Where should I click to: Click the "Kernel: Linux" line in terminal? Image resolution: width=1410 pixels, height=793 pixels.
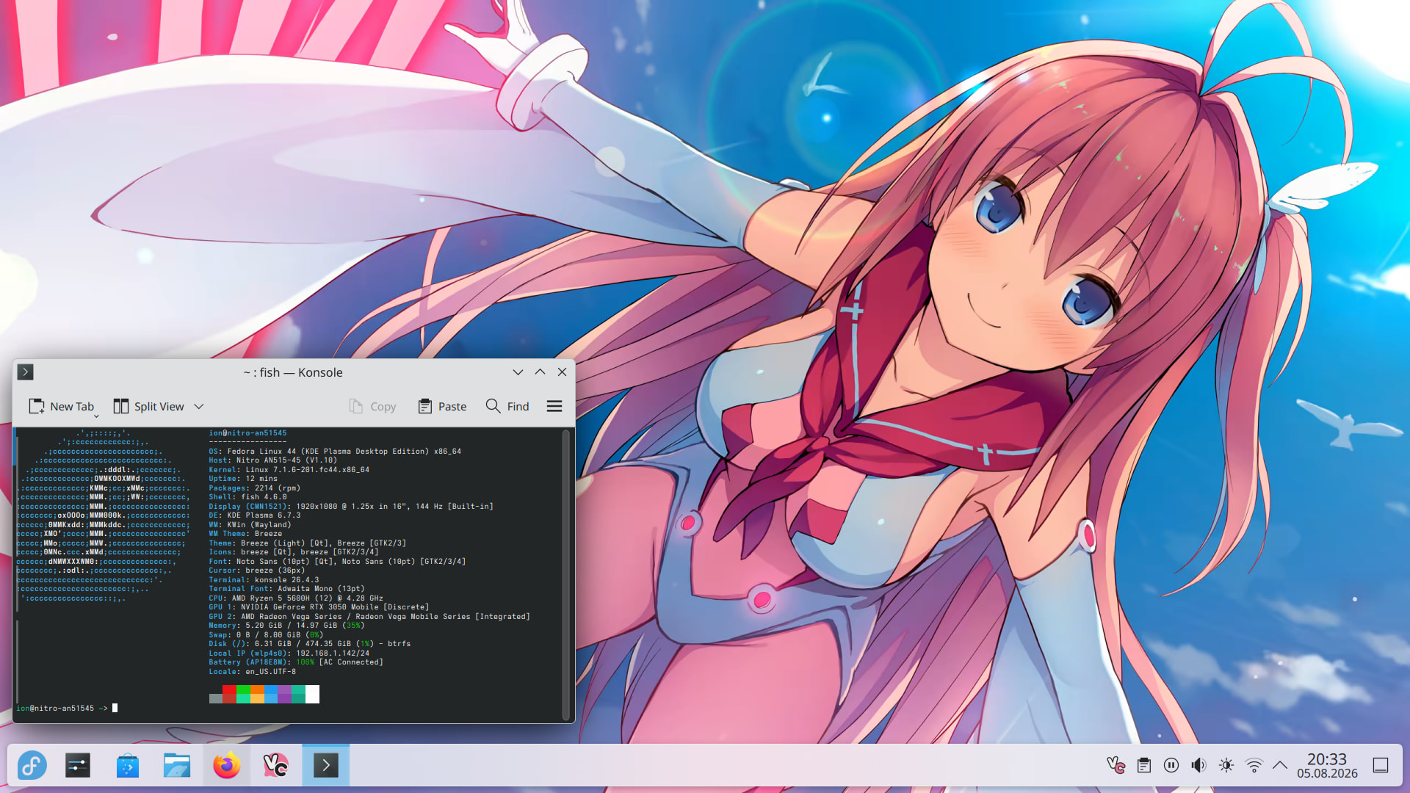click(x=289, y=470)
